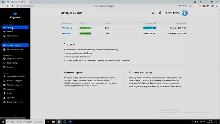Click the Новости news icon
Image resolution: width=220 pixels, height=124 pixels.
tap(4, 89)
